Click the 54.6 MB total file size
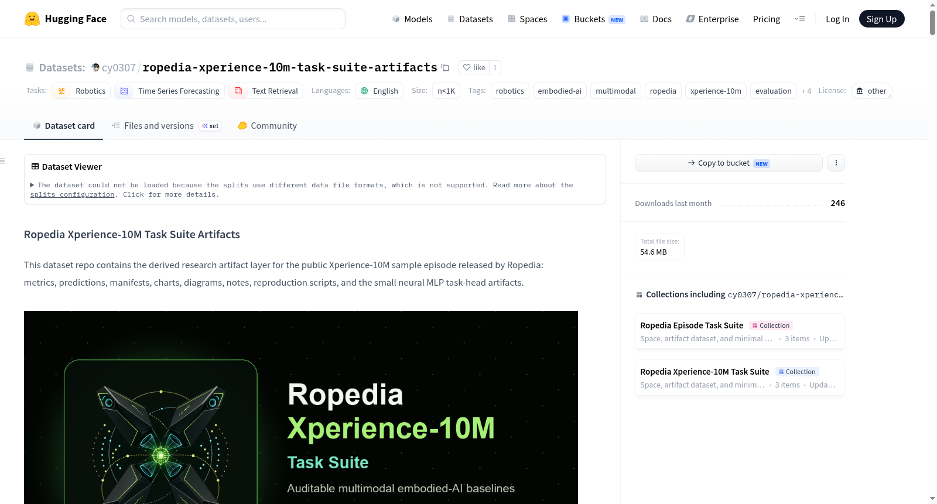937x504 pixels. (653, 252)
